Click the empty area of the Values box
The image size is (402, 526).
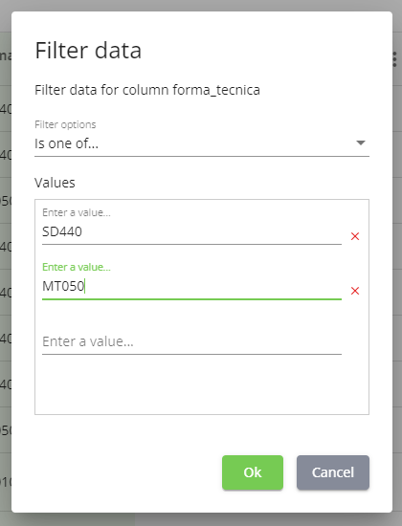coord(202,385)
